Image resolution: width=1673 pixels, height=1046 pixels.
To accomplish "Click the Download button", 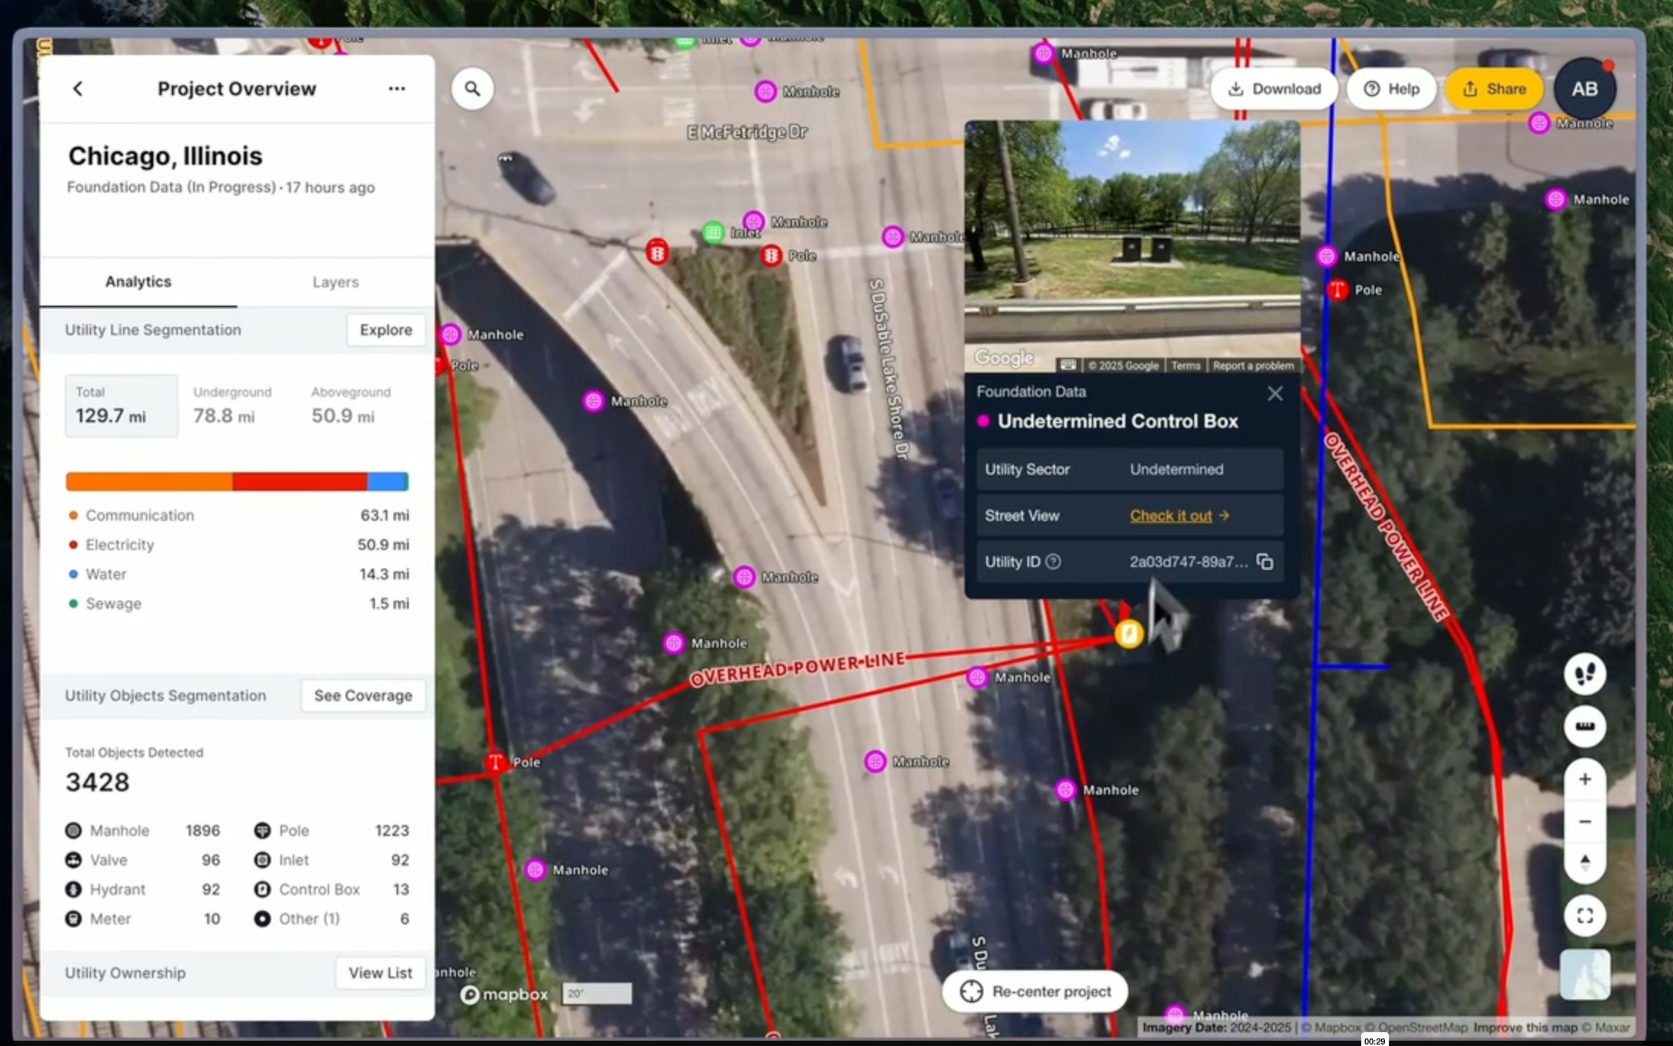I will [1274, 89].
